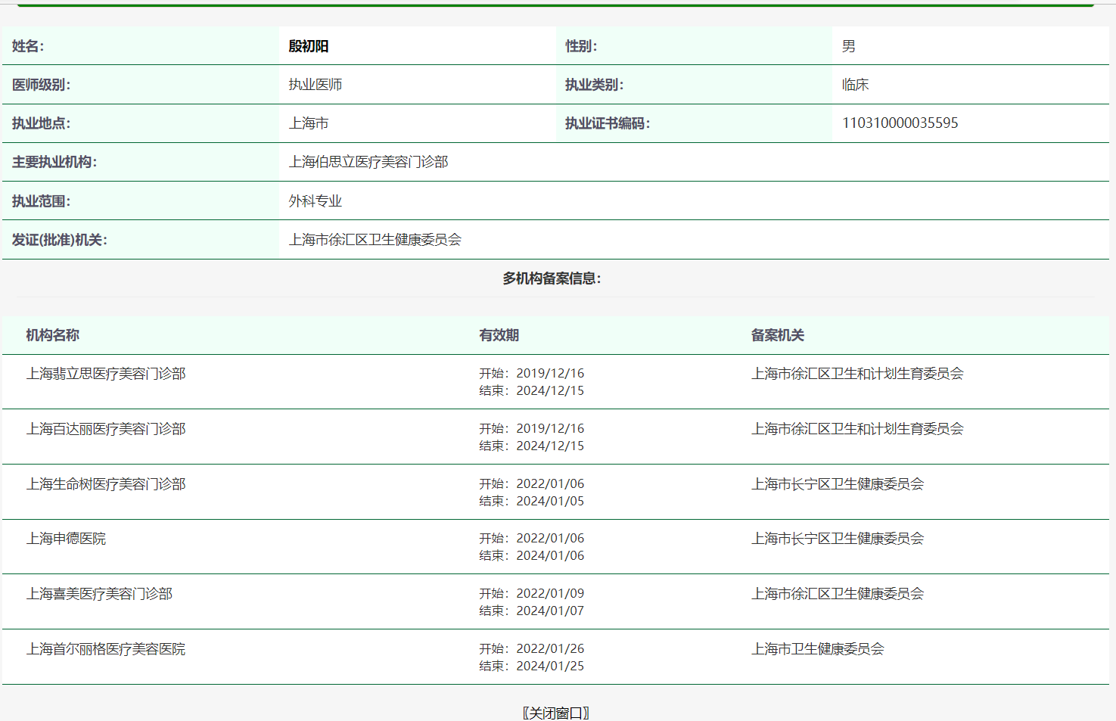1116x721 pixels.
Task: Select the value 外科专业
Action: pyautogui.click(x=316, y=201)
